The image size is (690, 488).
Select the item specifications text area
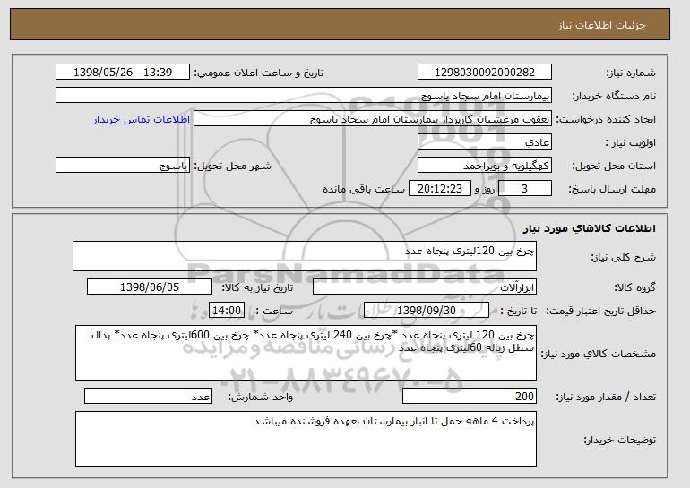306,353
